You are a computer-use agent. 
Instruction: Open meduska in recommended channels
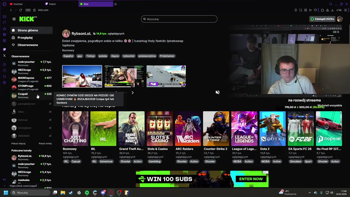[x=32, y=182]
